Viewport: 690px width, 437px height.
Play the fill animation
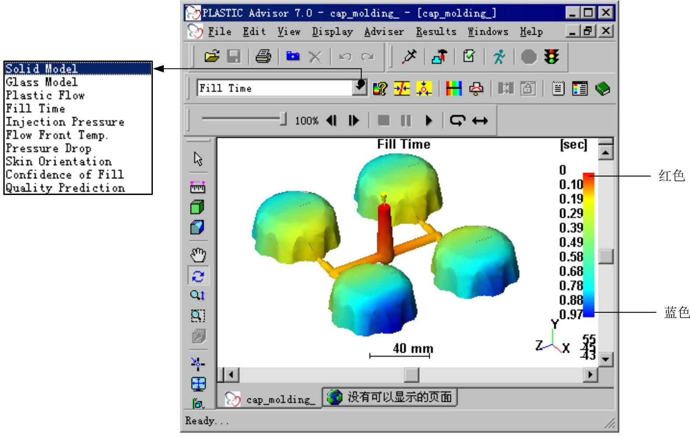pyautogui.click(x=429, y=120)
